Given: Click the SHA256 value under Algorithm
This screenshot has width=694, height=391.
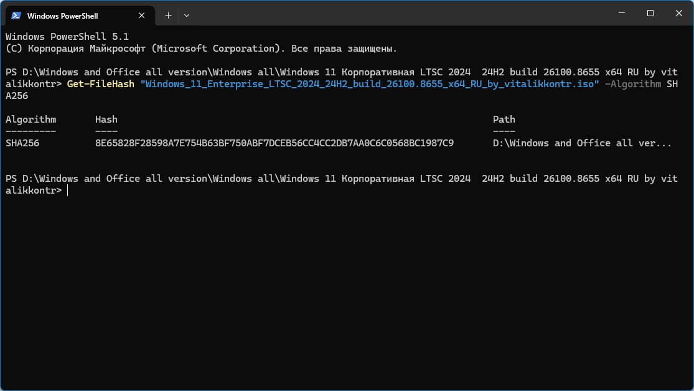Looking at the screenshot, I should (22, 143).
